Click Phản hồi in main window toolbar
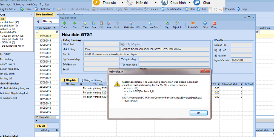 point(230,9)
